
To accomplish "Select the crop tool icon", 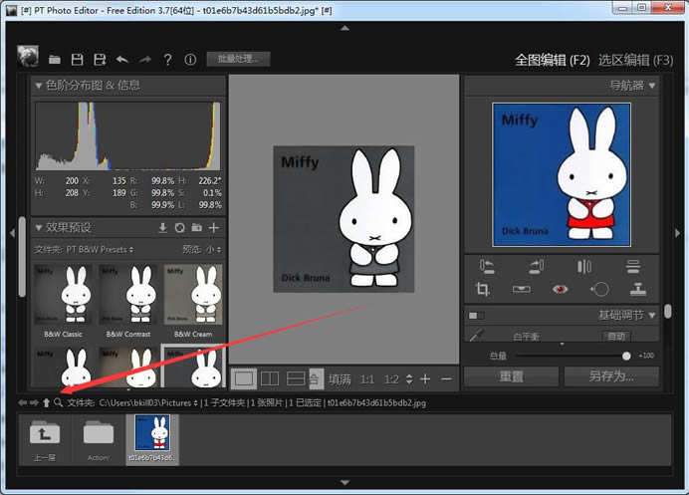I will (483, 289).
